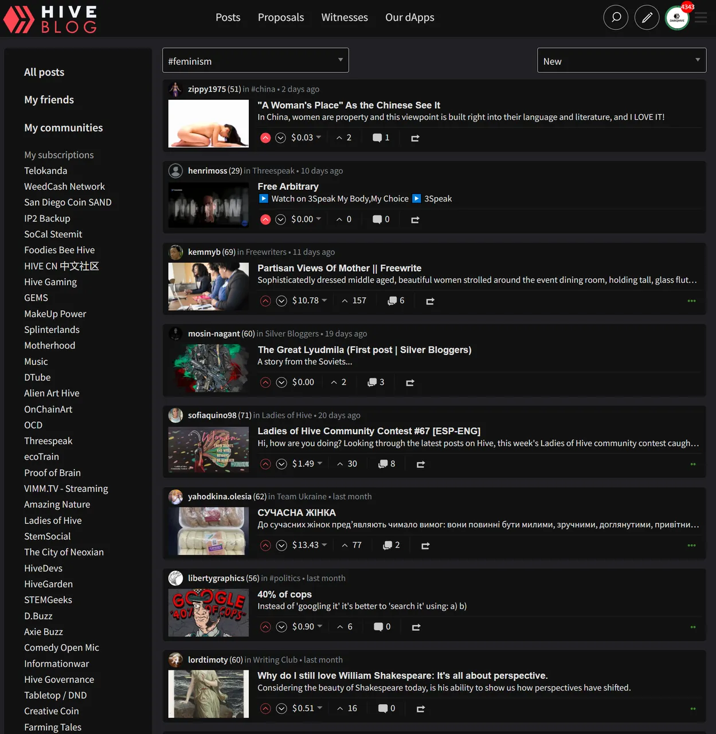Upvote The Great Lyudmila post
This screenshot has height=734, width=716.
tap(265, 382)
